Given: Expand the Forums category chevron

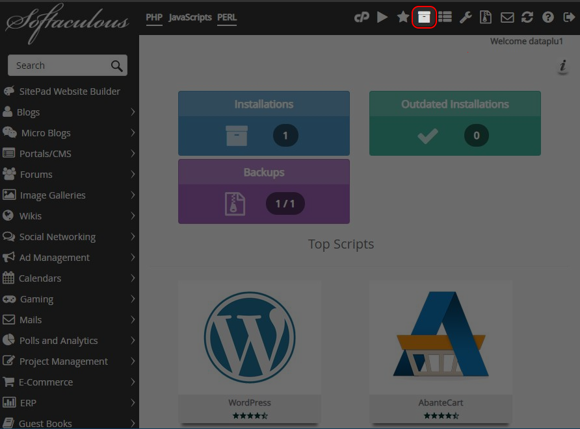Looking at the screenshot, I should pyautogui.click(x=133, y=175).
